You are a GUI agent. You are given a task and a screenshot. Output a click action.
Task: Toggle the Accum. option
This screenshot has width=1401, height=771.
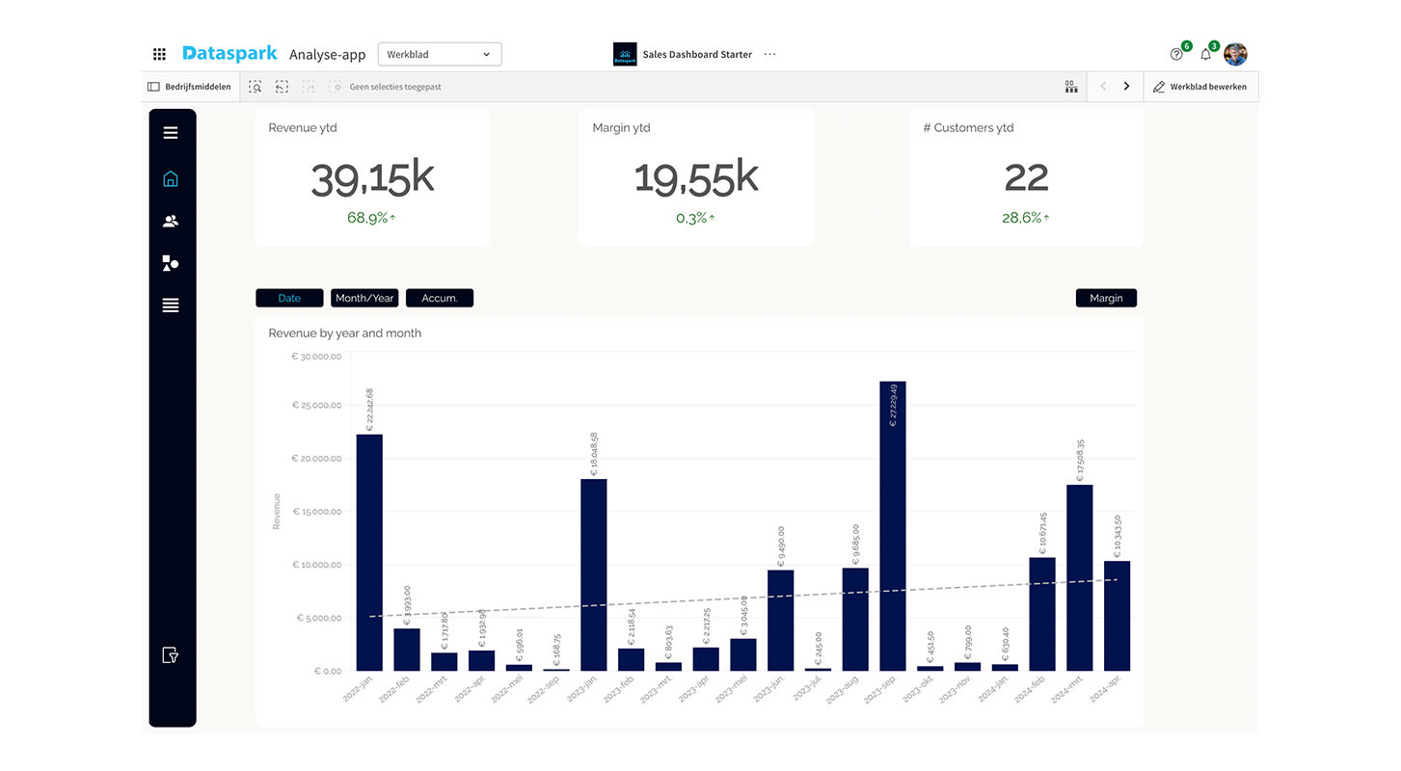tap(440, 298)
